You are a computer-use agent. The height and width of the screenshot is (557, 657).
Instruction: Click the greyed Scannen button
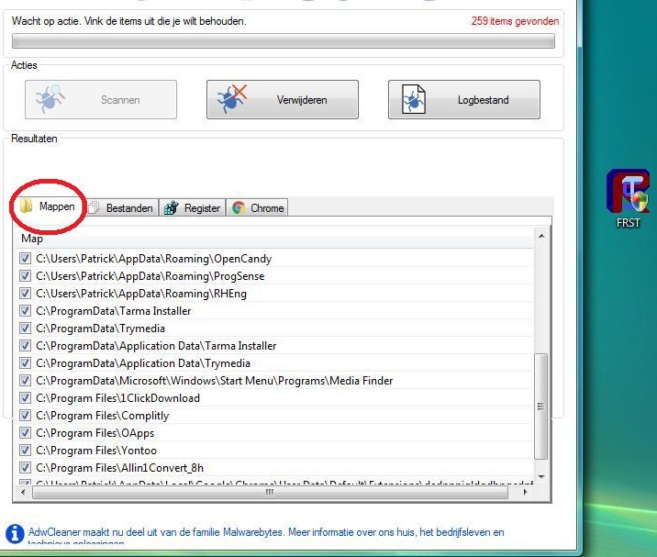pyautogui.click(x=101, y=100)
